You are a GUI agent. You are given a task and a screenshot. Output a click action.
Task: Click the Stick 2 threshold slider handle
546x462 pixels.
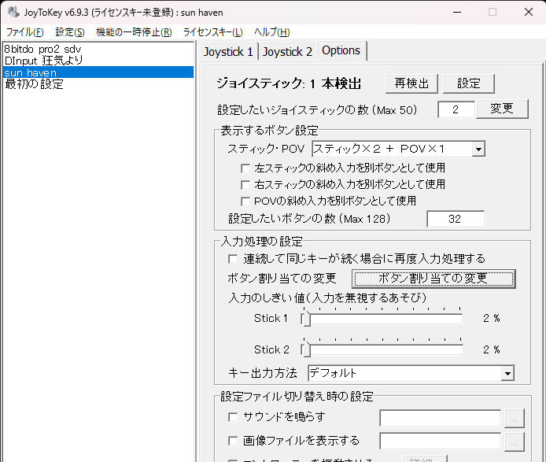(x=306, y=350)
